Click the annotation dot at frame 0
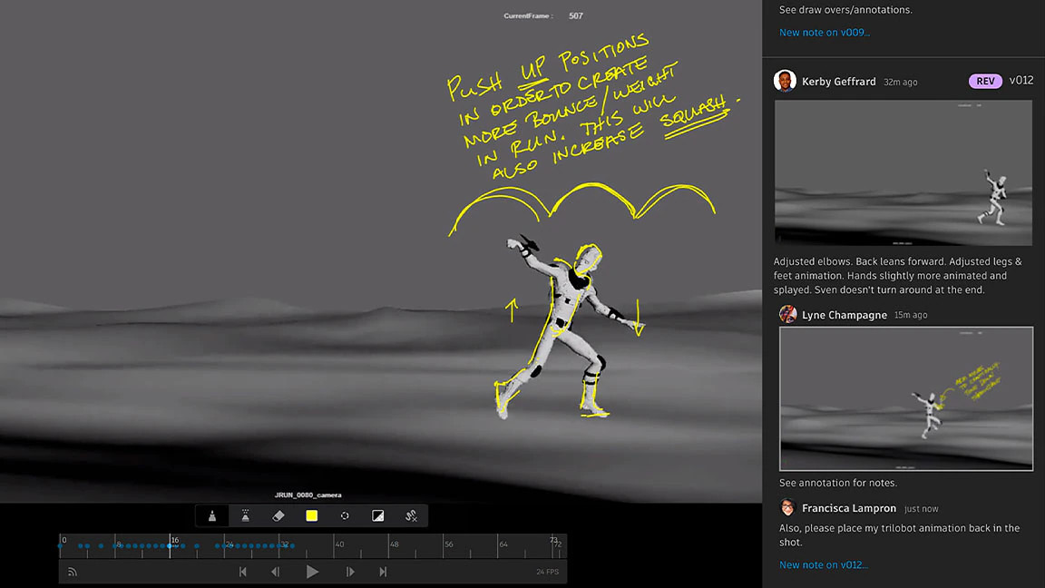 coord(61,546)
